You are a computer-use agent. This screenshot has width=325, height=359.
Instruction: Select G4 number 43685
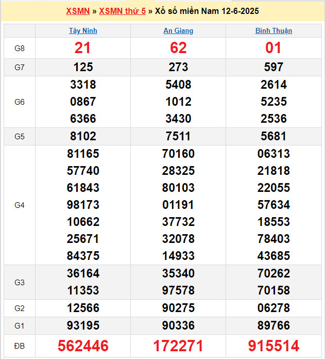[273, 256]
